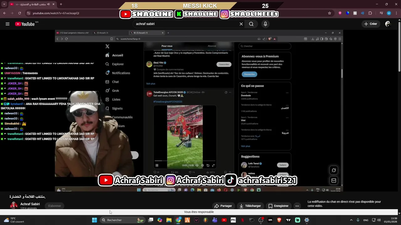401x225 pixels.
Task: Bookmark this page with the star icon
Action: tap(330, 13)
